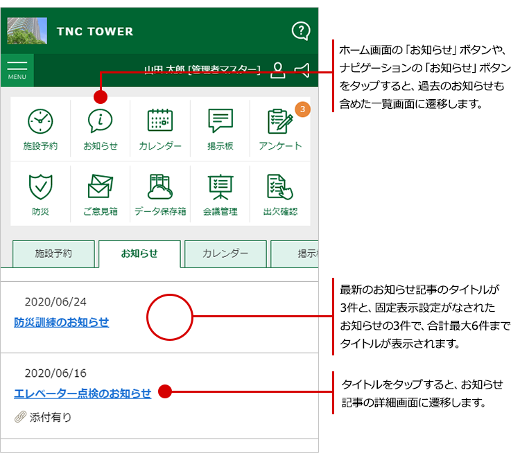This screenshot has width=520, height=460.
Task: Open the ご意見箱 envelope icon
Action: pyautogui.click(x=100, y=187)
